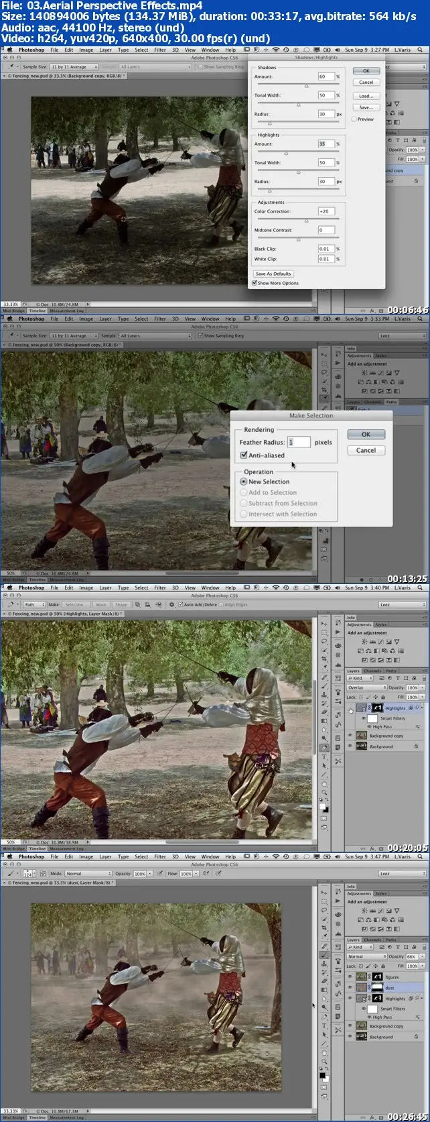Choose the Clone Stamp tool in the 00:20:05 frame
The height and width of the screenshot is (1122, 430).
pyautogui.click(x=324, y=694)
